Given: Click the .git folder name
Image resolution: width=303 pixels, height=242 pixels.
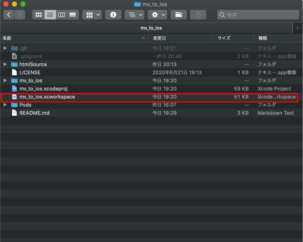Looking at the screenshot, I should pyautogui.click(x=23, y=48).
